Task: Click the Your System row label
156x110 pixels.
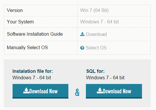Action: pos(20,22)
